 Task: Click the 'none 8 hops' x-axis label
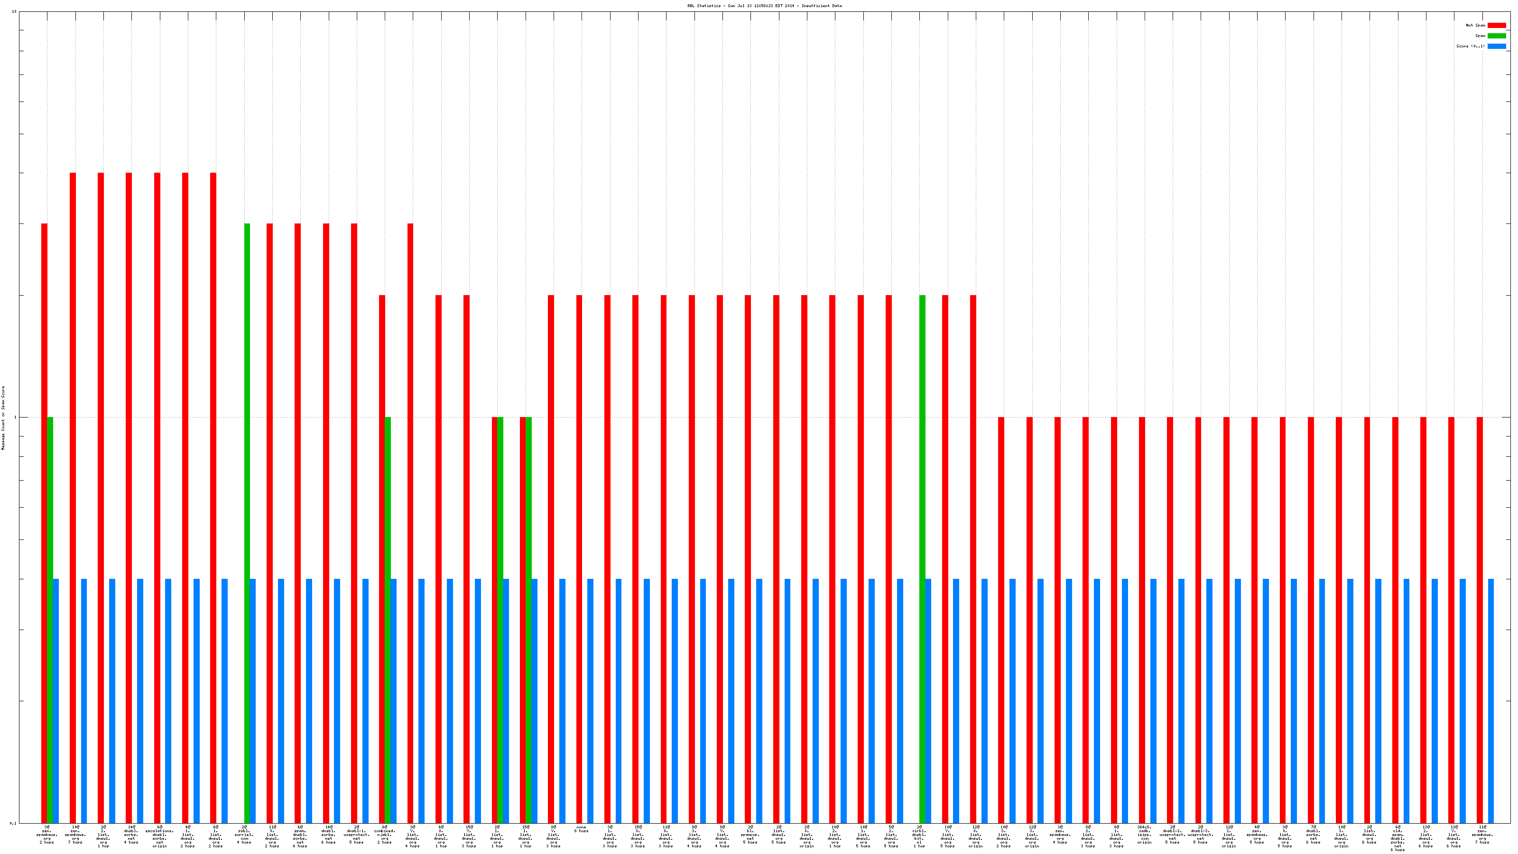[x=581, y=829]
